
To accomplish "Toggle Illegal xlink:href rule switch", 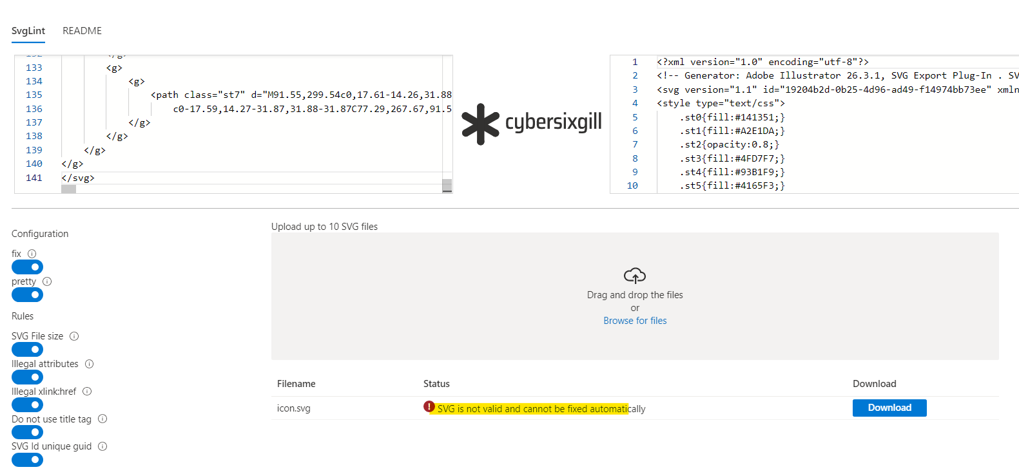I will click(27, 404).
